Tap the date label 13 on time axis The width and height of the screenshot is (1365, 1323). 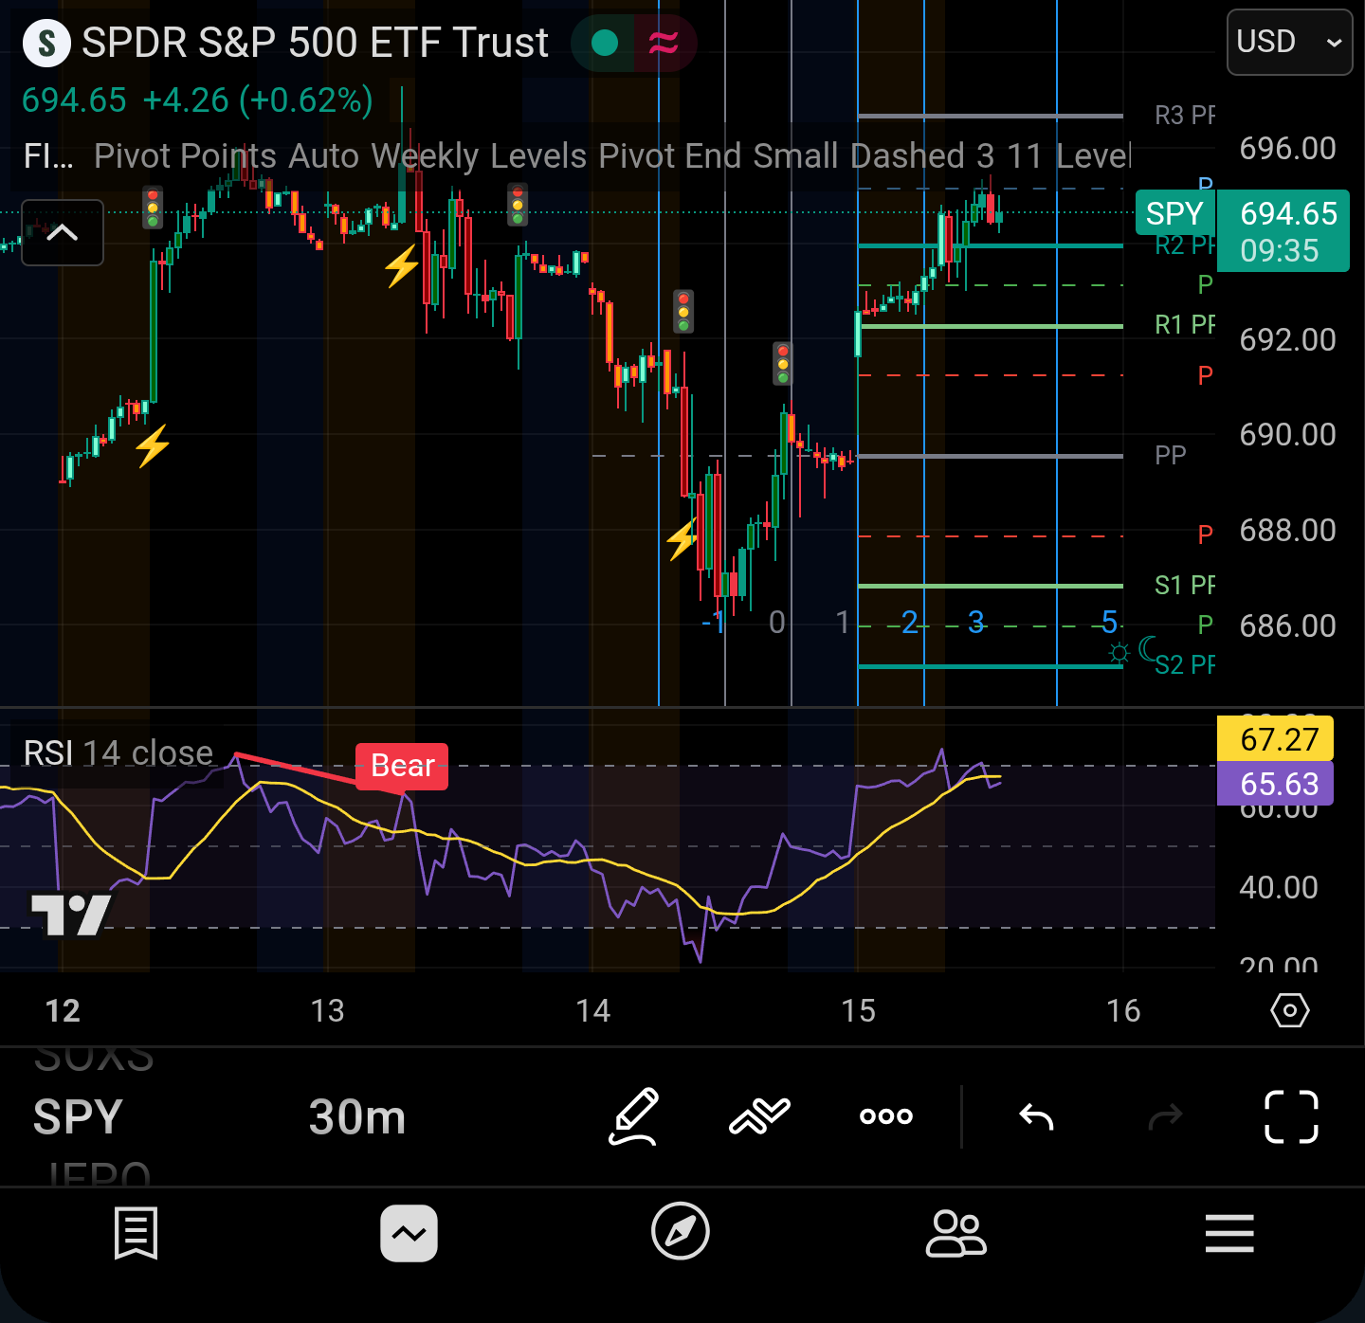(328, 1011)
